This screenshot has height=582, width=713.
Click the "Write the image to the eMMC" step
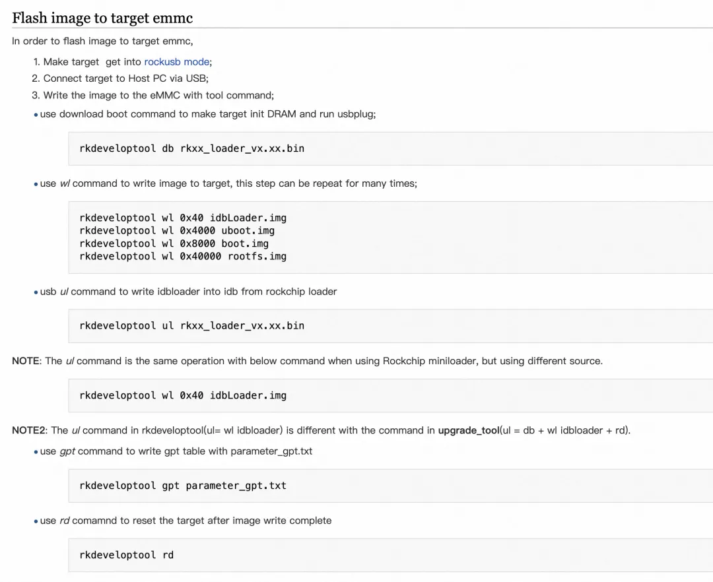pos(158,95)
